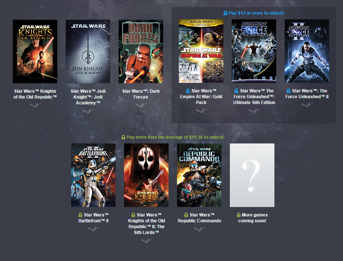Click Steam icon under Republic Commando title
The image size is (343, 261).
point(199,229)
